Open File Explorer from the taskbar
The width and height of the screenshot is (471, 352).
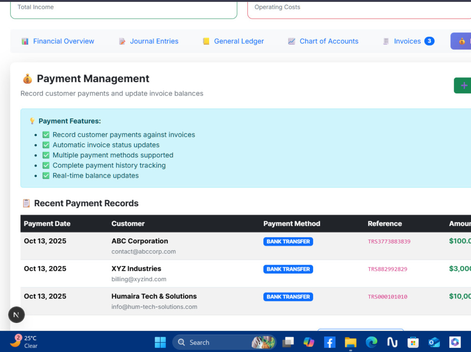350,343
